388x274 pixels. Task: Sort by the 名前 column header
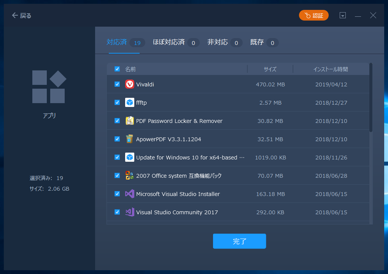tap(130, 69)
